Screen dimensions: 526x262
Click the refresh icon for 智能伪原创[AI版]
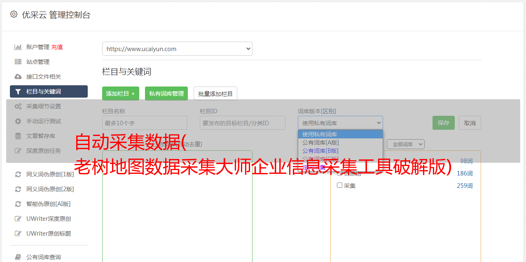pos(18,204)
